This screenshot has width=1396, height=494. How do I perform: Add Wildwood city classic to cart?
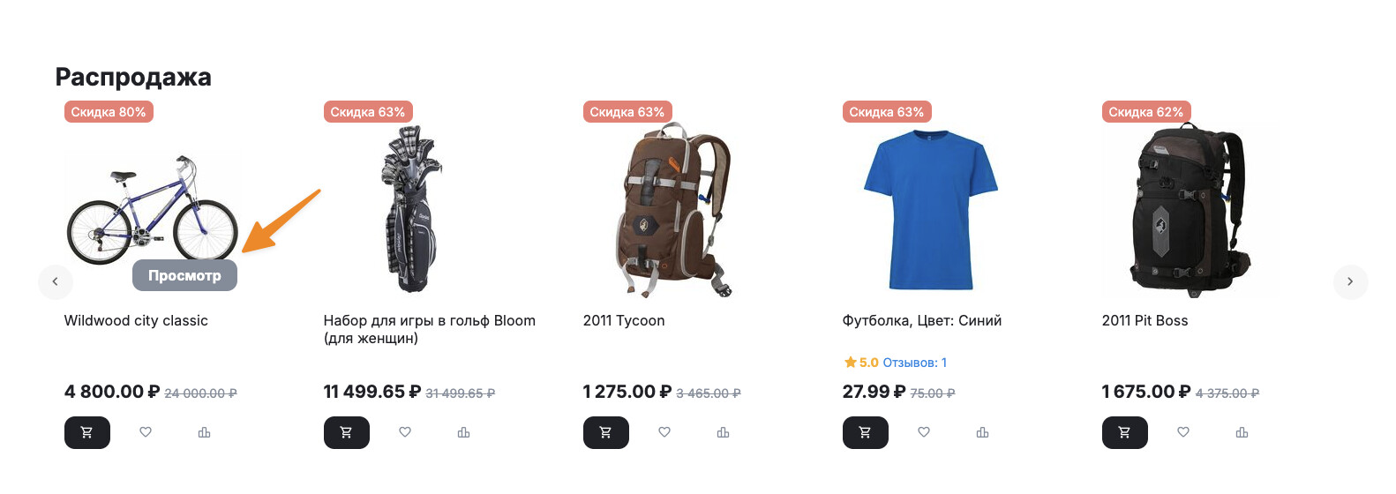click(x=86, y=432)
